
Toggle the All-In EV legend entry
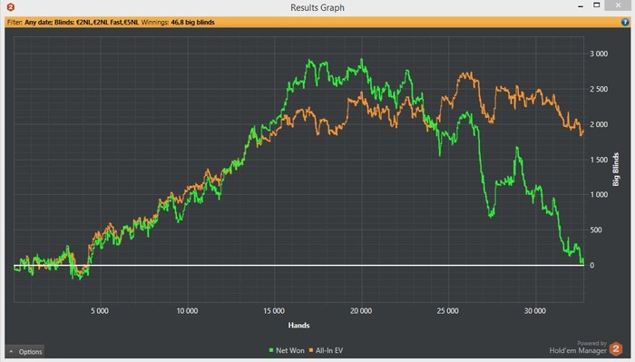326,350
